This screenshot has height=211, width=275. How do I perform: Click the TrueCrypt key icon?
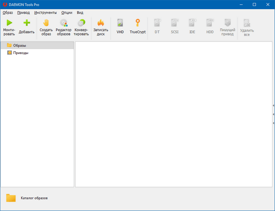tap(138, 23)
